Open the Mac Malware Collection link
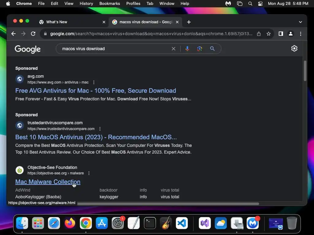This screenshot has width=314, height=235. click(x=48, y=182)
